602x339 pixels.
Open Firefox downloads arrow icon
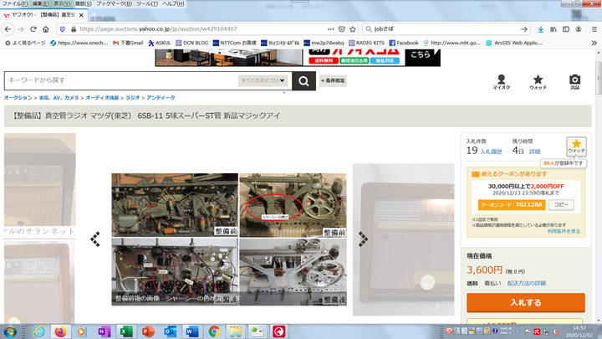[x=541, y=28]
